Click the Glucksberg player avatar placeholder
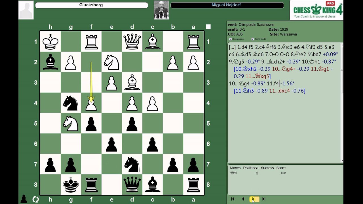The width and height of the screenshot is (363, 204). point(26,10)
